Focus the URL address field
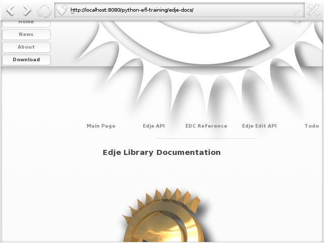 point(179,10)
